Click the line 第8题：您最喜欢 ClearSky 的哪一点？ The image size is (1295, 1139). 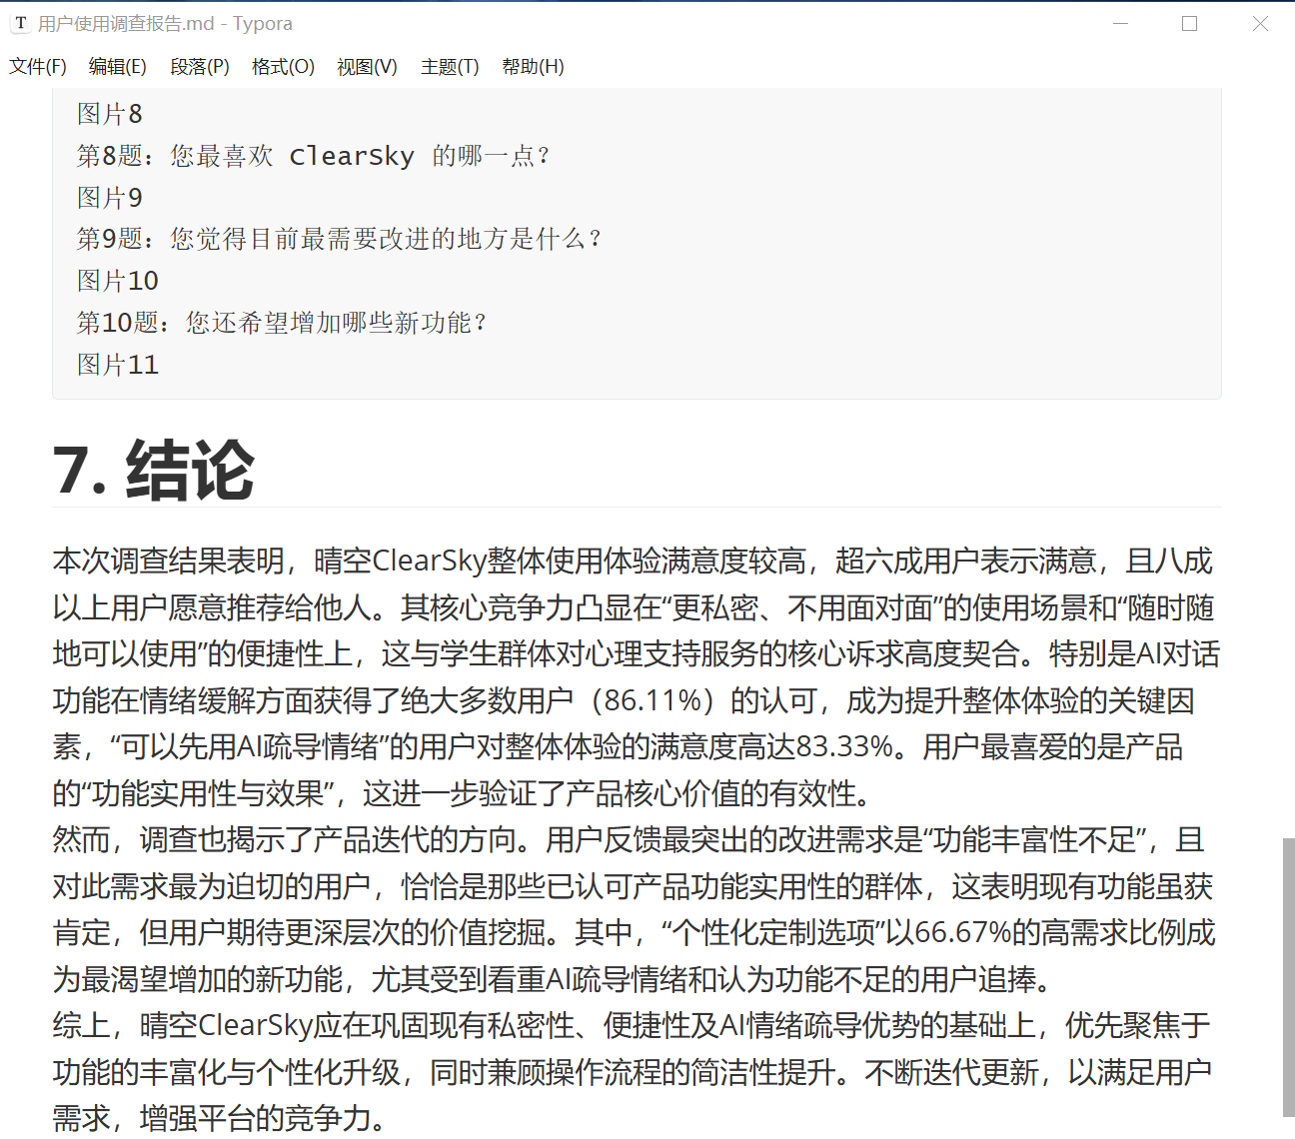pos(313,156)
